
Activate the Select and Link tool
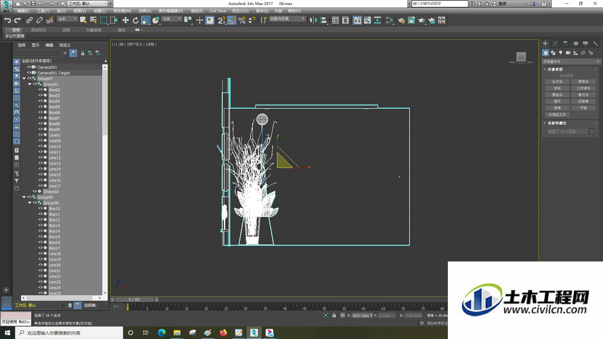[29, 20]
